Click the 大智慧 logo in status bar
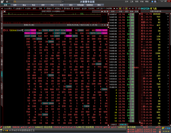The image size is (171, 133). click(166, 128)
